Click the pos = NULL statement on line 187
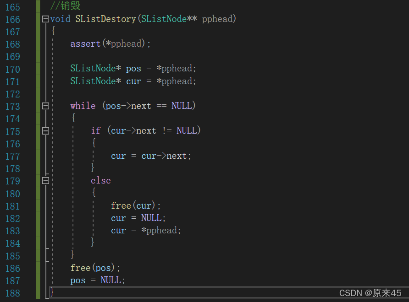409x302 pixels. pos(98,280)
